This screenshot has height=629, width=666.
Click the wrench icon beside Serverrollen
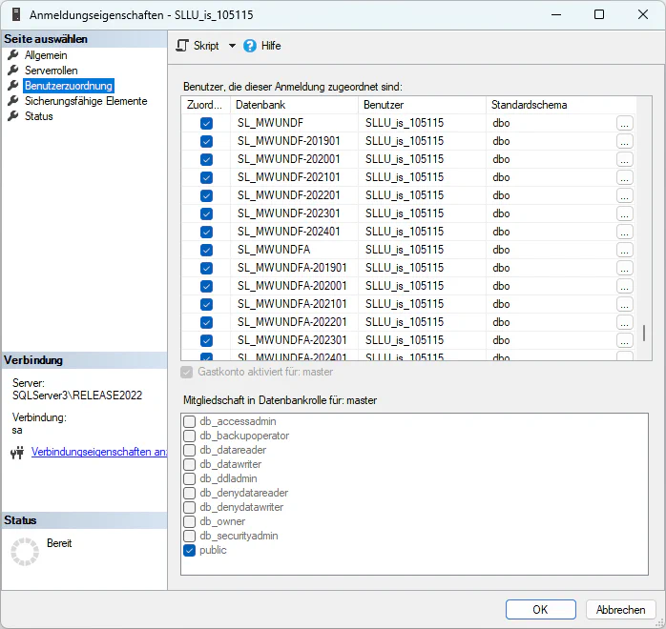click(x=13, y=71)
